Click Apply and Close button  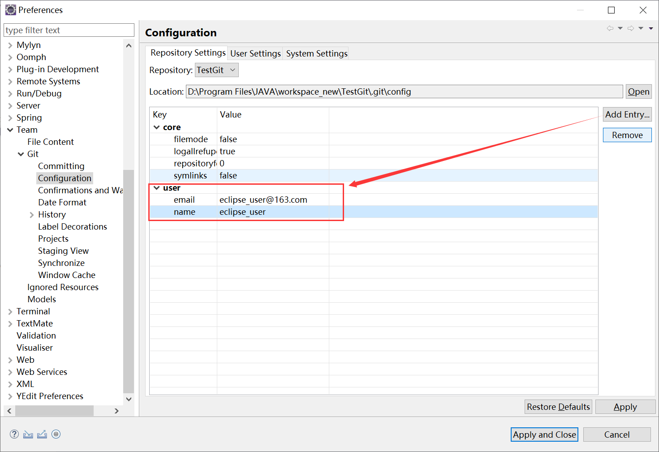[x=544, y=435]
